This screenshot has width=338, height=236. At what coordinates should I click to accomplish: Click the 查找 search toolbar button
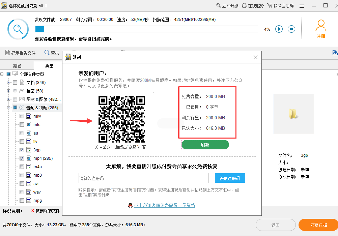tap(52, 53)
